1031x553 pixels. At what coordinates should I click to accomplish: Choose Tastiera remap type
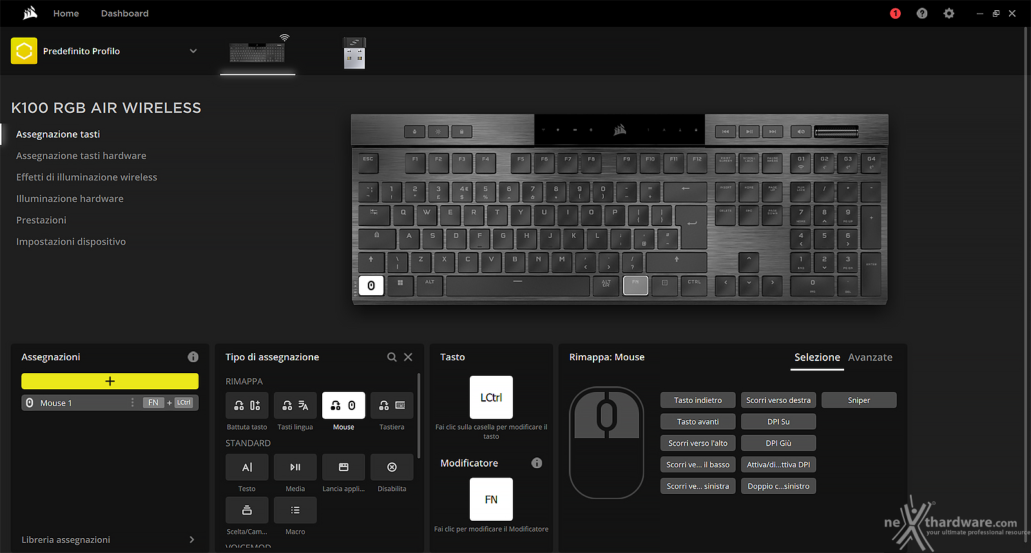392,405
